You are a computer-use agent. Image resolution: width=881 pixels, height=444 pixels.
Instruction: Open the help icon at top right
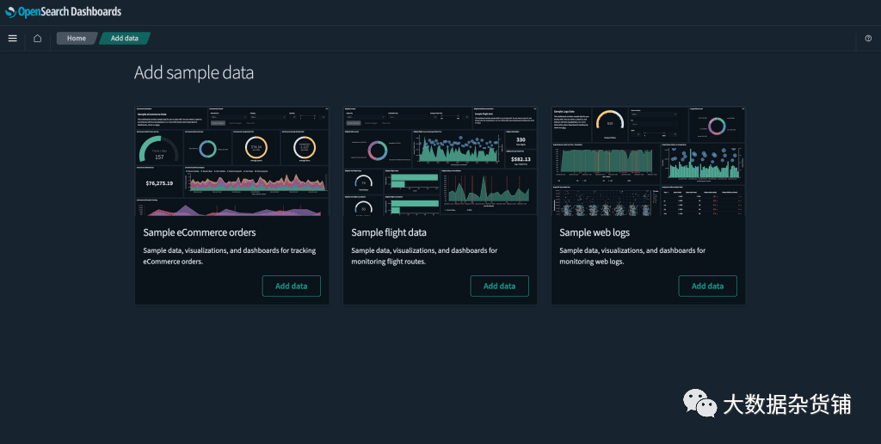point(868,38)
